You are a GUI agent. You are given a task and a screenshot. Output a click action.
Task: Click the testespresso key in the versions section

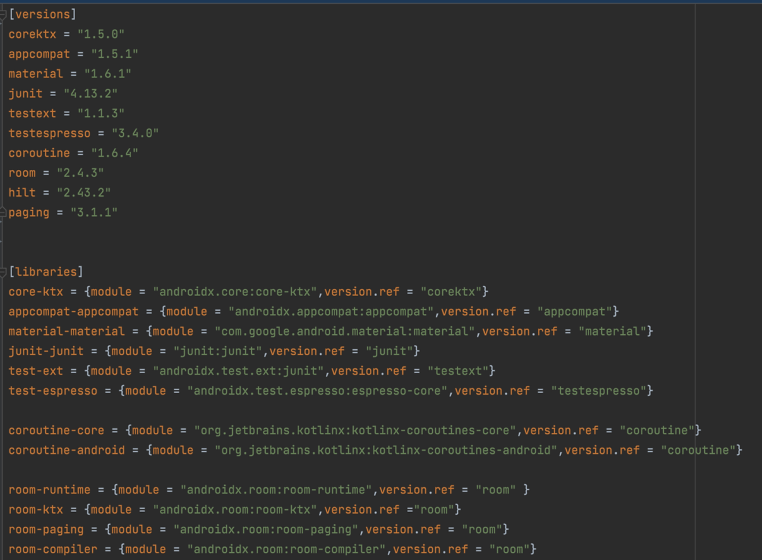pyautogui.click(x=49, y=133)
